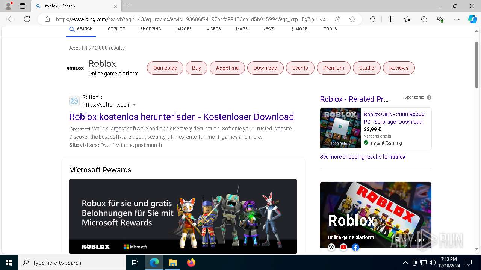Click the Buy chip
481x270 pixels.
197,68
